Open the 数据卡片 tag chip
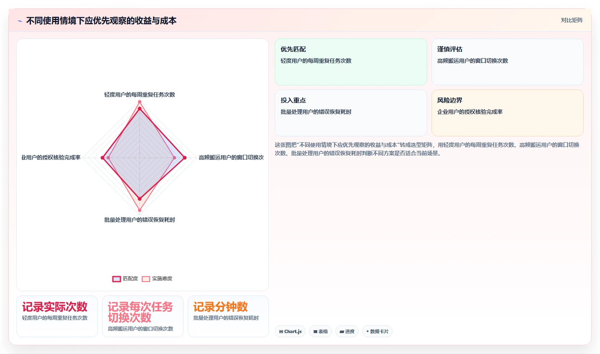The image size is (600, 354). click(377, 331)
